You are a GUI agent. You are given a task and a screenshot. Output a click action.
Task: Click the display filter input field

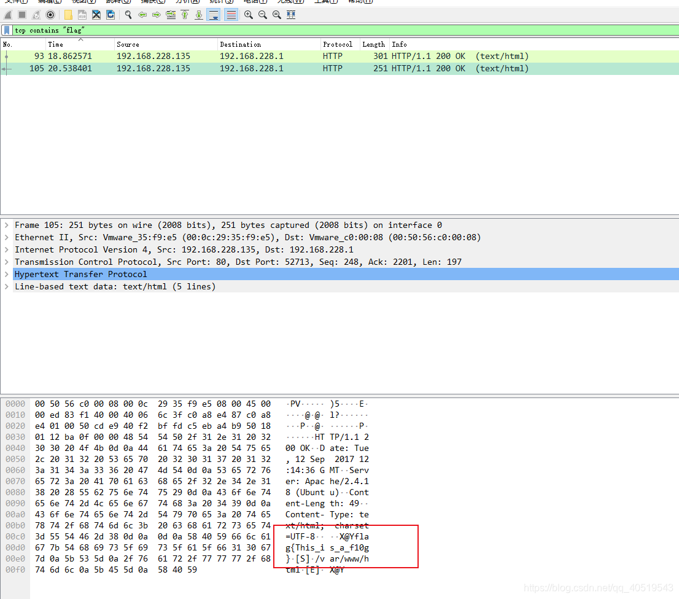point(346,30)
